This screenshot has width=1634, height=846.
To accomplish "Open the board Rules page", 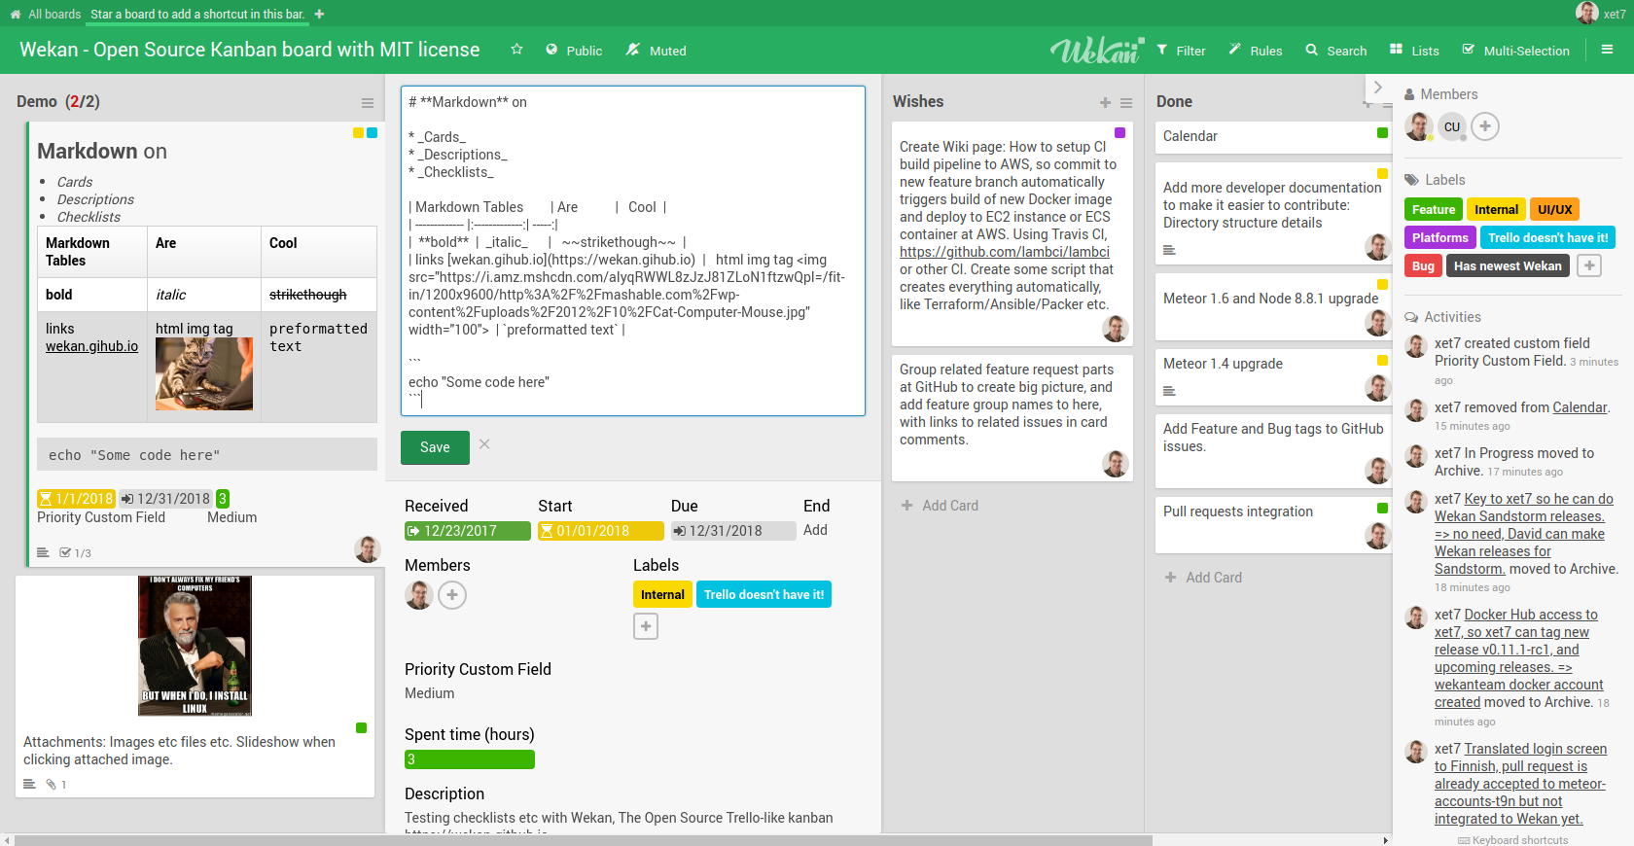I will 1255,51.
